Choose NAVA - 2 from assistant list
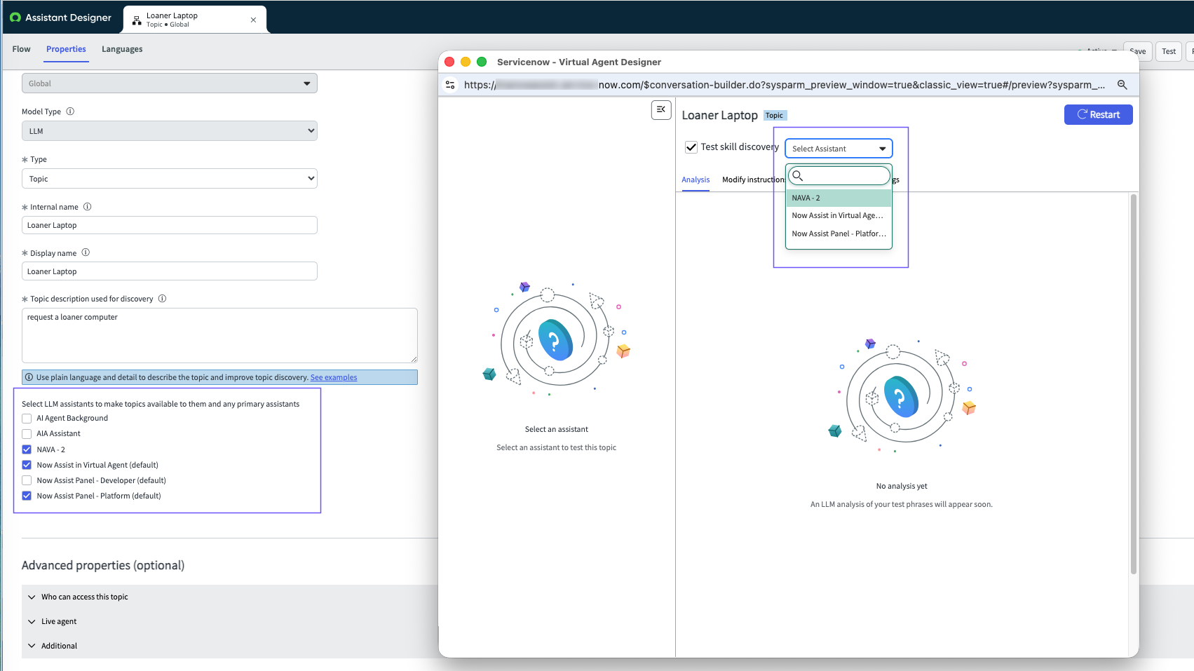 click(839, 198)
